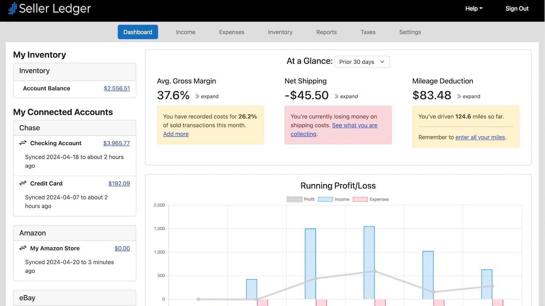Click the Seller Ledger brand name
The width and height of the screenshot is (545, 306).
[55, 8]
